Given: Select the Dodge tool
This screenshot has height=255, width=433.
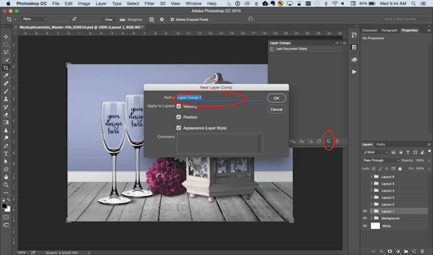Looking at the screenshot, I should point(6,138).
